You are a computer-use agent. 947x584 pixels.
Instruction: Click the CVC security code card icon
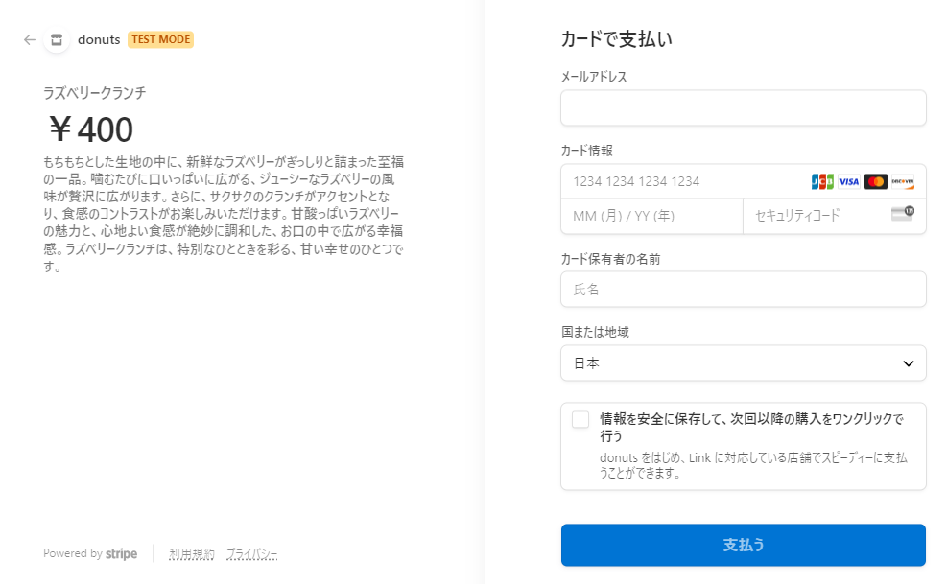click(x=902, y=215)
